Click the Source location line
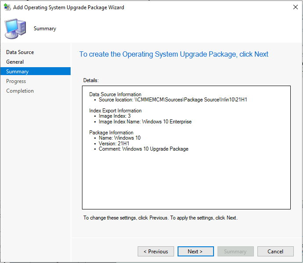The height and width of the screenshot is (263, 303). [x=173, y=100]
